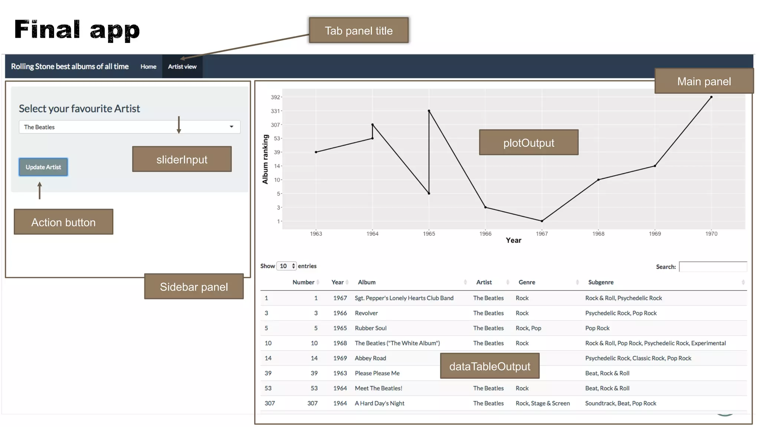Click the Update Artist button
Viewport: 760px width, 427px height.
(43, 167)
